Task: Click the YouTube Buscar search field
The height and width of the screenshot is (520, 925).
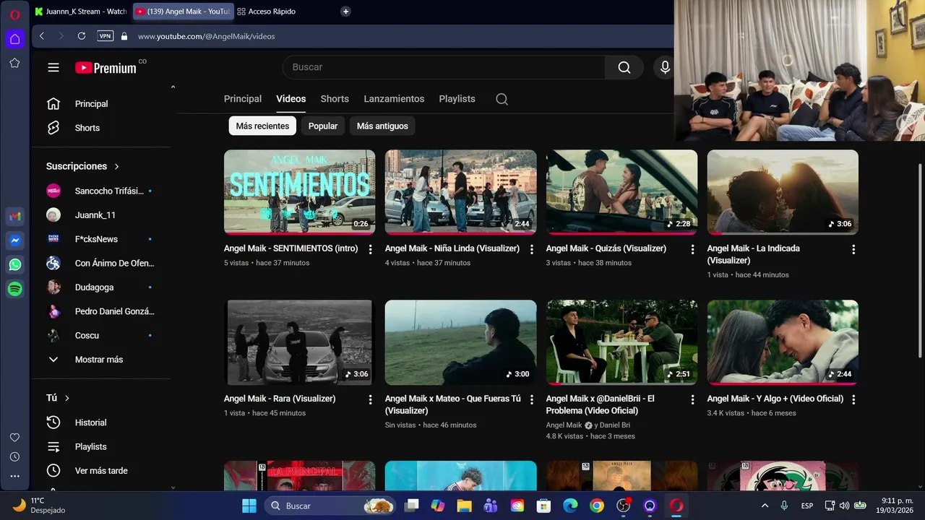Action: tap(444, 67)
